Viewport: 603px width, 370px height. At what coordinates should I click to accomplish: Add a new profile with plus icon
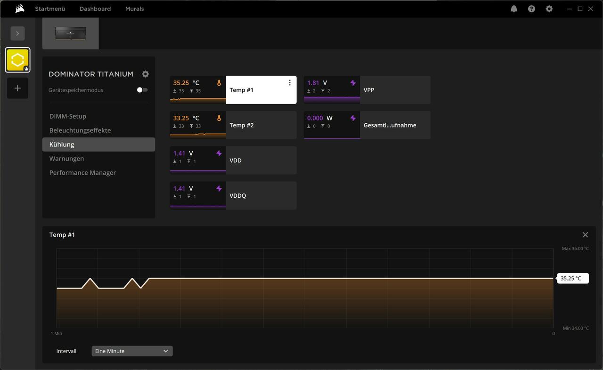(17, 88)
